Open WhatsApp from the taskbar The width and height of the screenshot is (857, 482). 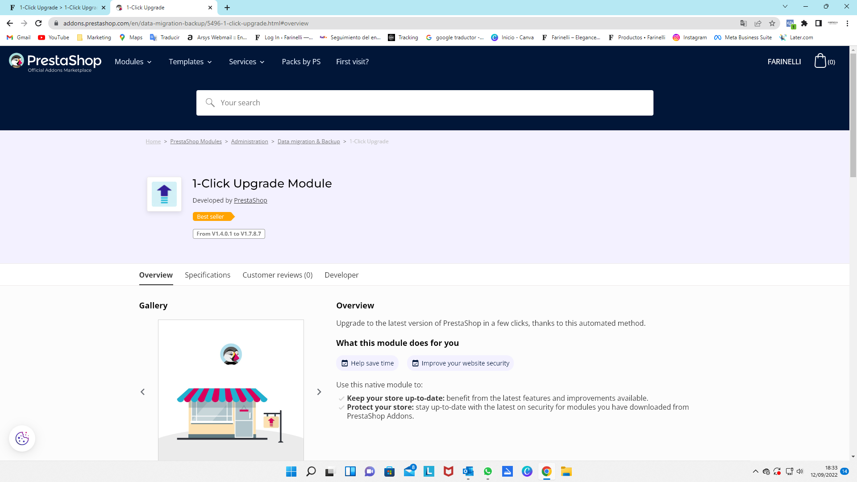click(x=487, y=471)
